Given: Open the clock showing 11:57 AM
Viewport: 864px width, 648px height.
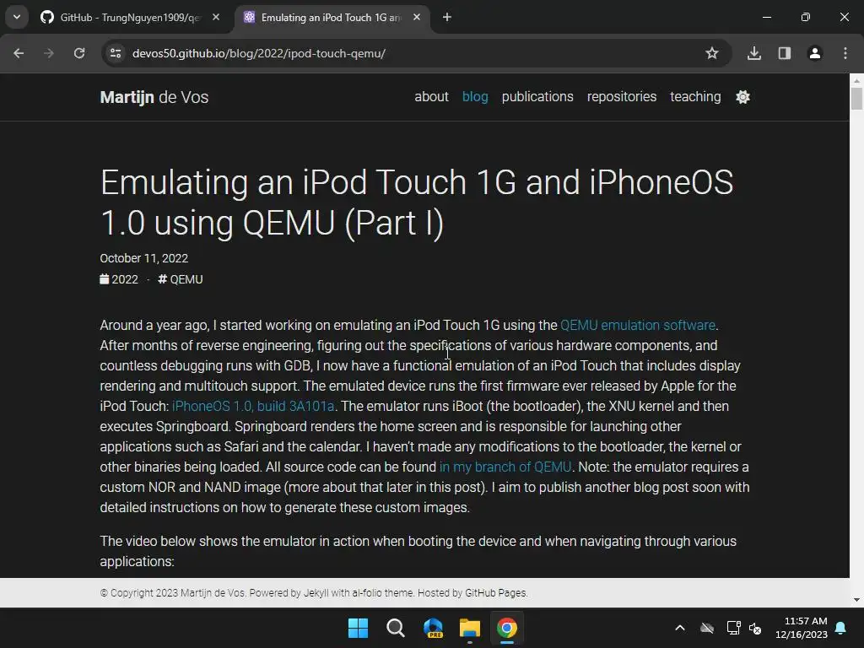Looking at the screenshot, I should tap(802, 628).
